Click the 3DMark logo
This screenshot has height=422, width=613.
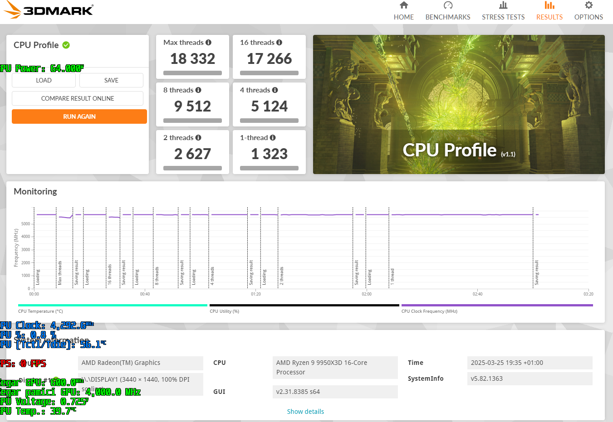[49, 10]
